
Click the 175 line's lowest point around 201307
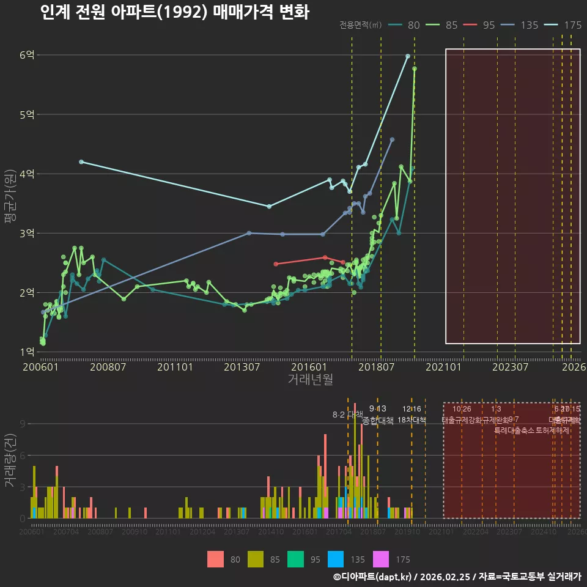(x=269, y=206)
